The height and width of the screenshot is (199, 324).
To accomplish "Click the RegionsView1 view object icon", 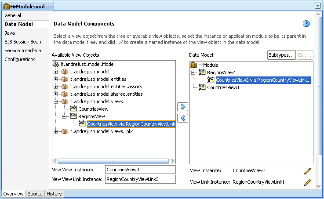I will 202,72.
